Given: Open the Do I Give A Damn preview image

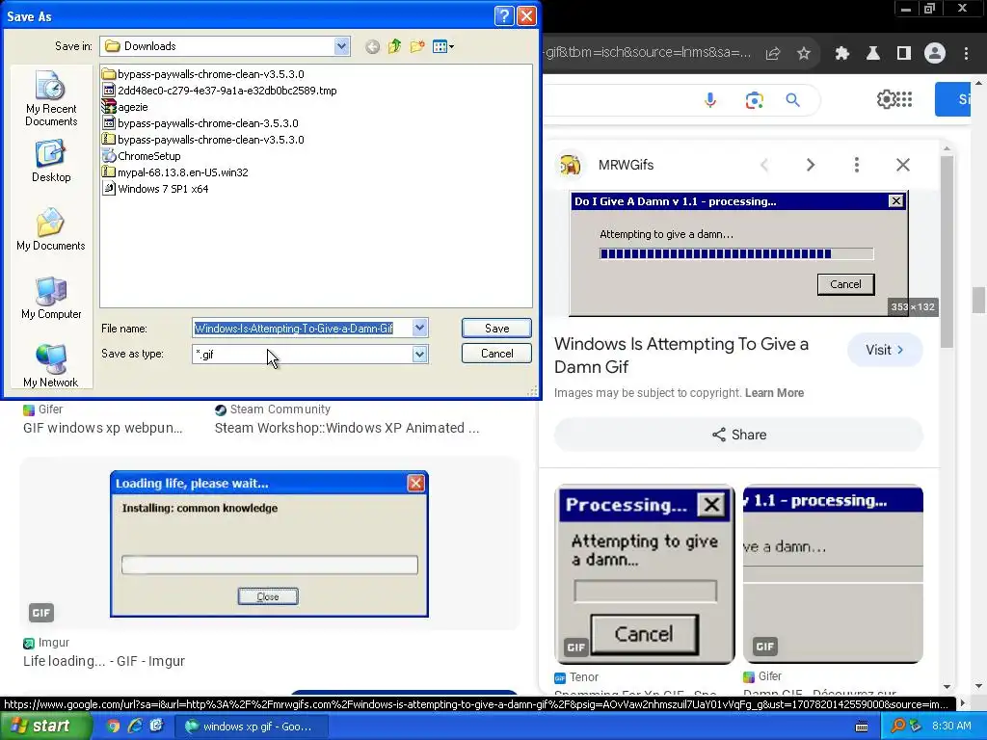Looking at the screenshot, I should tap(739, 254).
